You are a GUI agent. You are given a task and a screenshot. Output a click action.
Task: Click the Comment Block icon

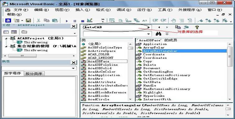[x=182, y=20]
